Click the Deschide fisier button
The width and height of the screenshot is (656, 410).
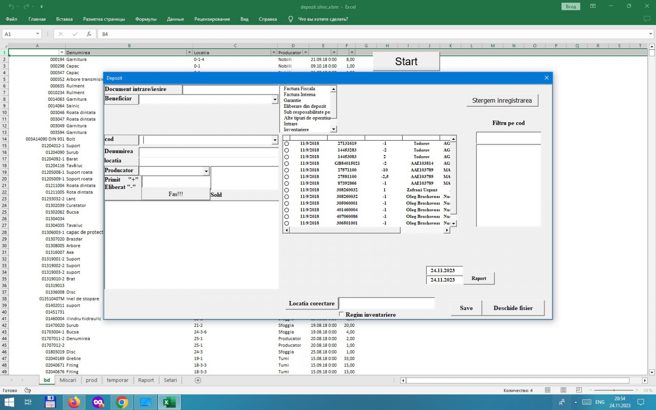513,308
